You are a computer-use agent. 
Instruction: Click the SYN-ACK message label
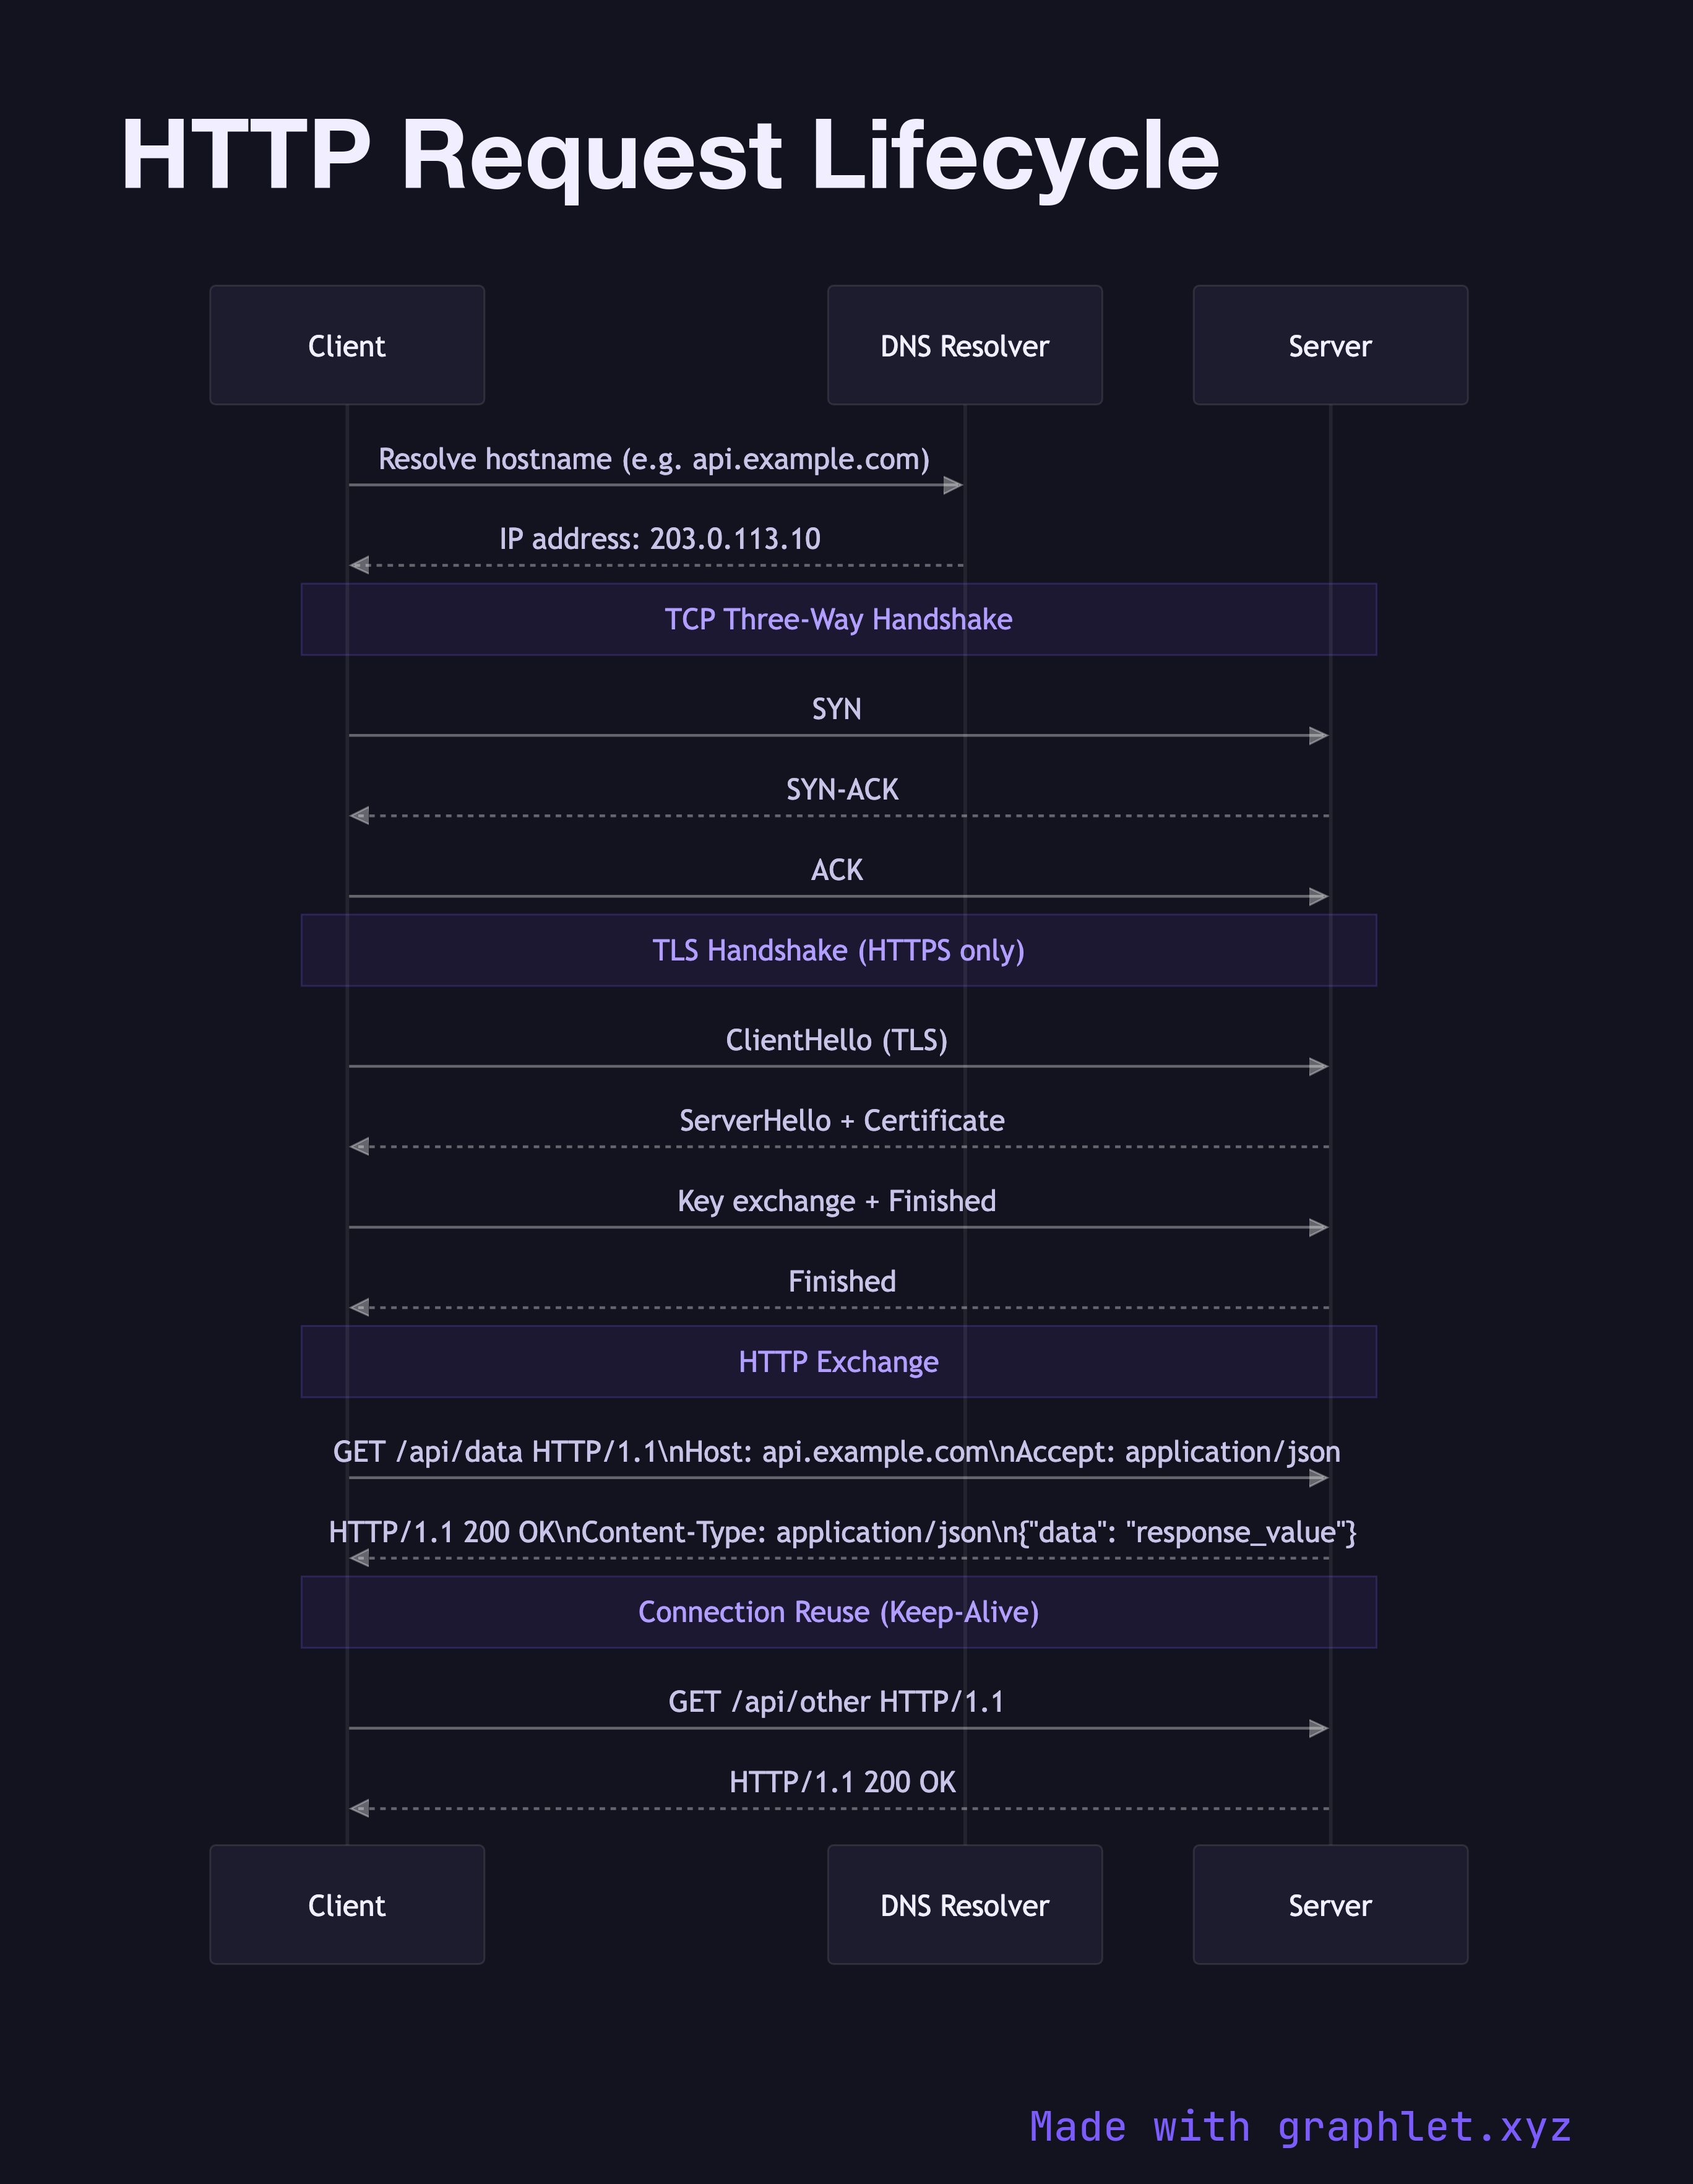point(842,790)
